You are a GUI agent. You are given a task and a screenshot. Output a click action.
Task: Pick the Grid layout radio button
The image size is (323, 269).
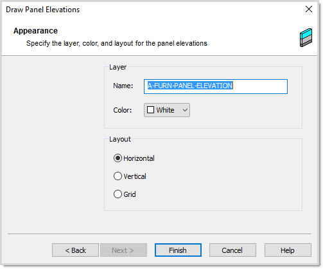[x=118, y=194]
